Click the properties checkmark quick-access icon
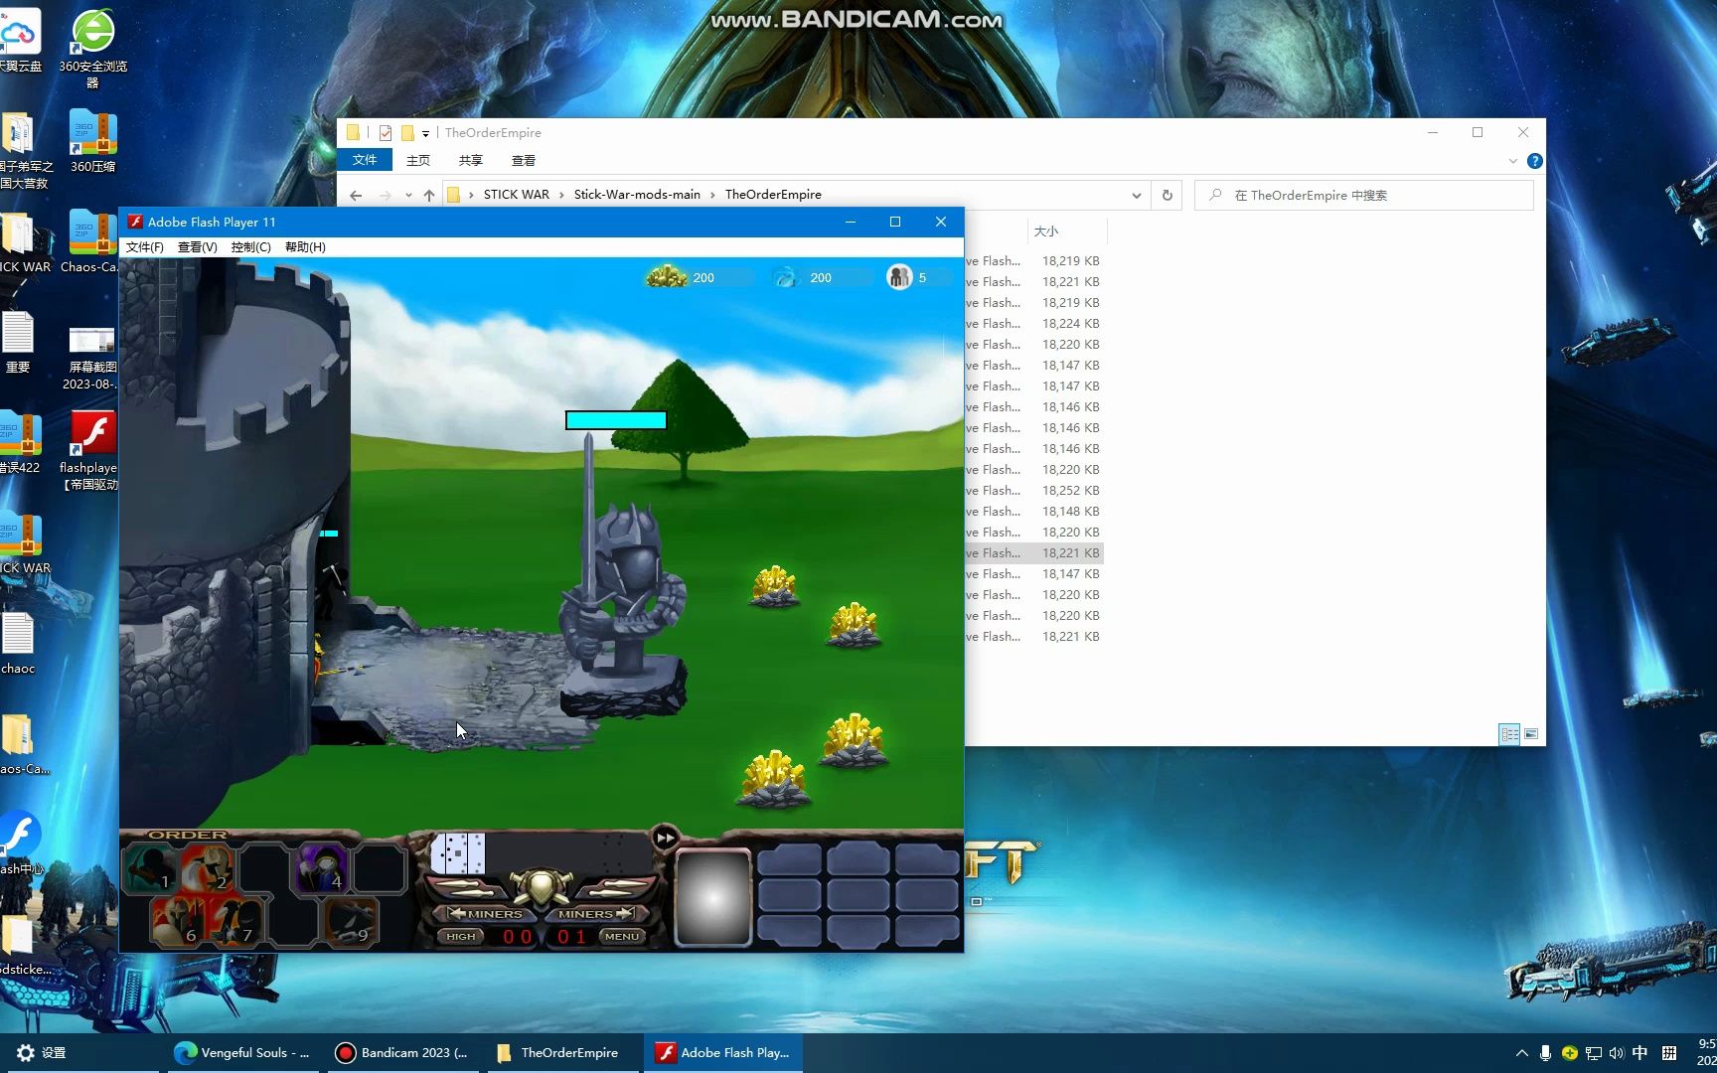This screenshot has width=1717, height=1073. pos(386,133)
